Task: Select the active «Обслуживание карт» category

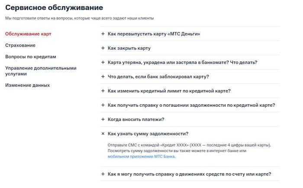Action: point(28,34)
